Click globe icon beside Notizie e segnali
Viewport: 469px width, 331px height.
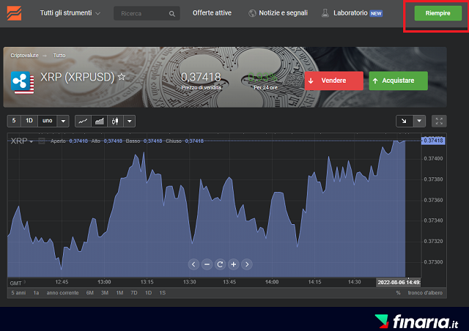pos(252,13)
